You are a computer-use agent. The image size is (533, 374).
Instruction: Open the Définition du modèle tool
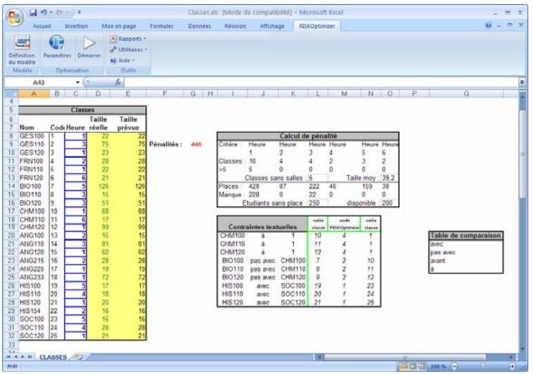tap(22, 49)
